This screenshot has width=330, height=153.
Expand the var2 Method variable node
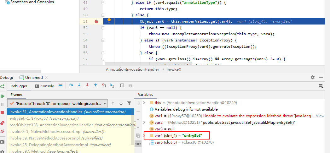pyautogui.click(x=144, y=123)
